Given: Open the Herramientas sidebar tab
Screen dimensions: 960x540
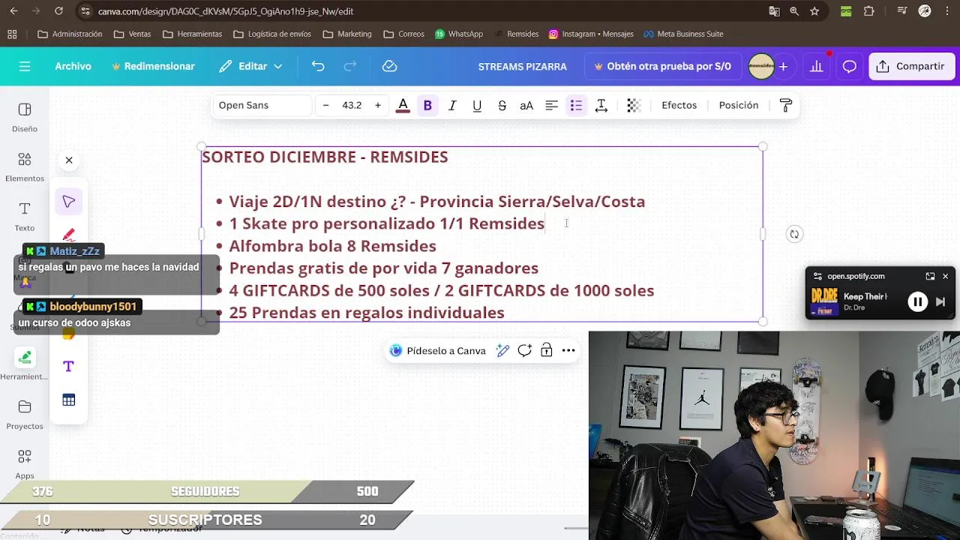Looking at the screenshot, I should pos(25,365).
